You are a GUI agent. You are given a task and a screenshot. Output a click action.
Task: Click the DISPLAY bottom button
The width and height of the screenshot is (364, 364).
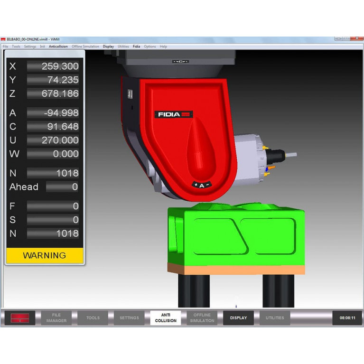238,318
